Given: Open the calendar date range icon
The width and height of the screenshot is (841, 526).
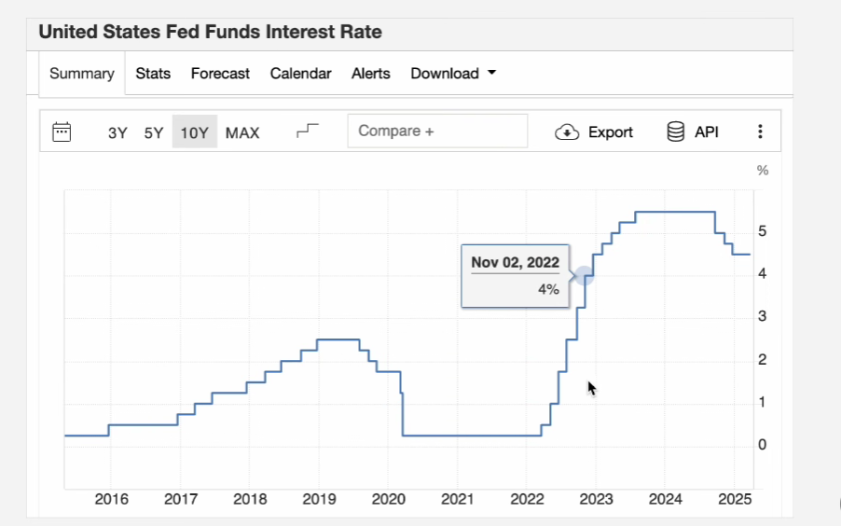Looking at the screenshot, I should [62, 132].
